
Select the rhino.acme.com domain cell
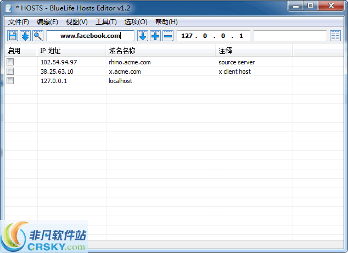130,62
